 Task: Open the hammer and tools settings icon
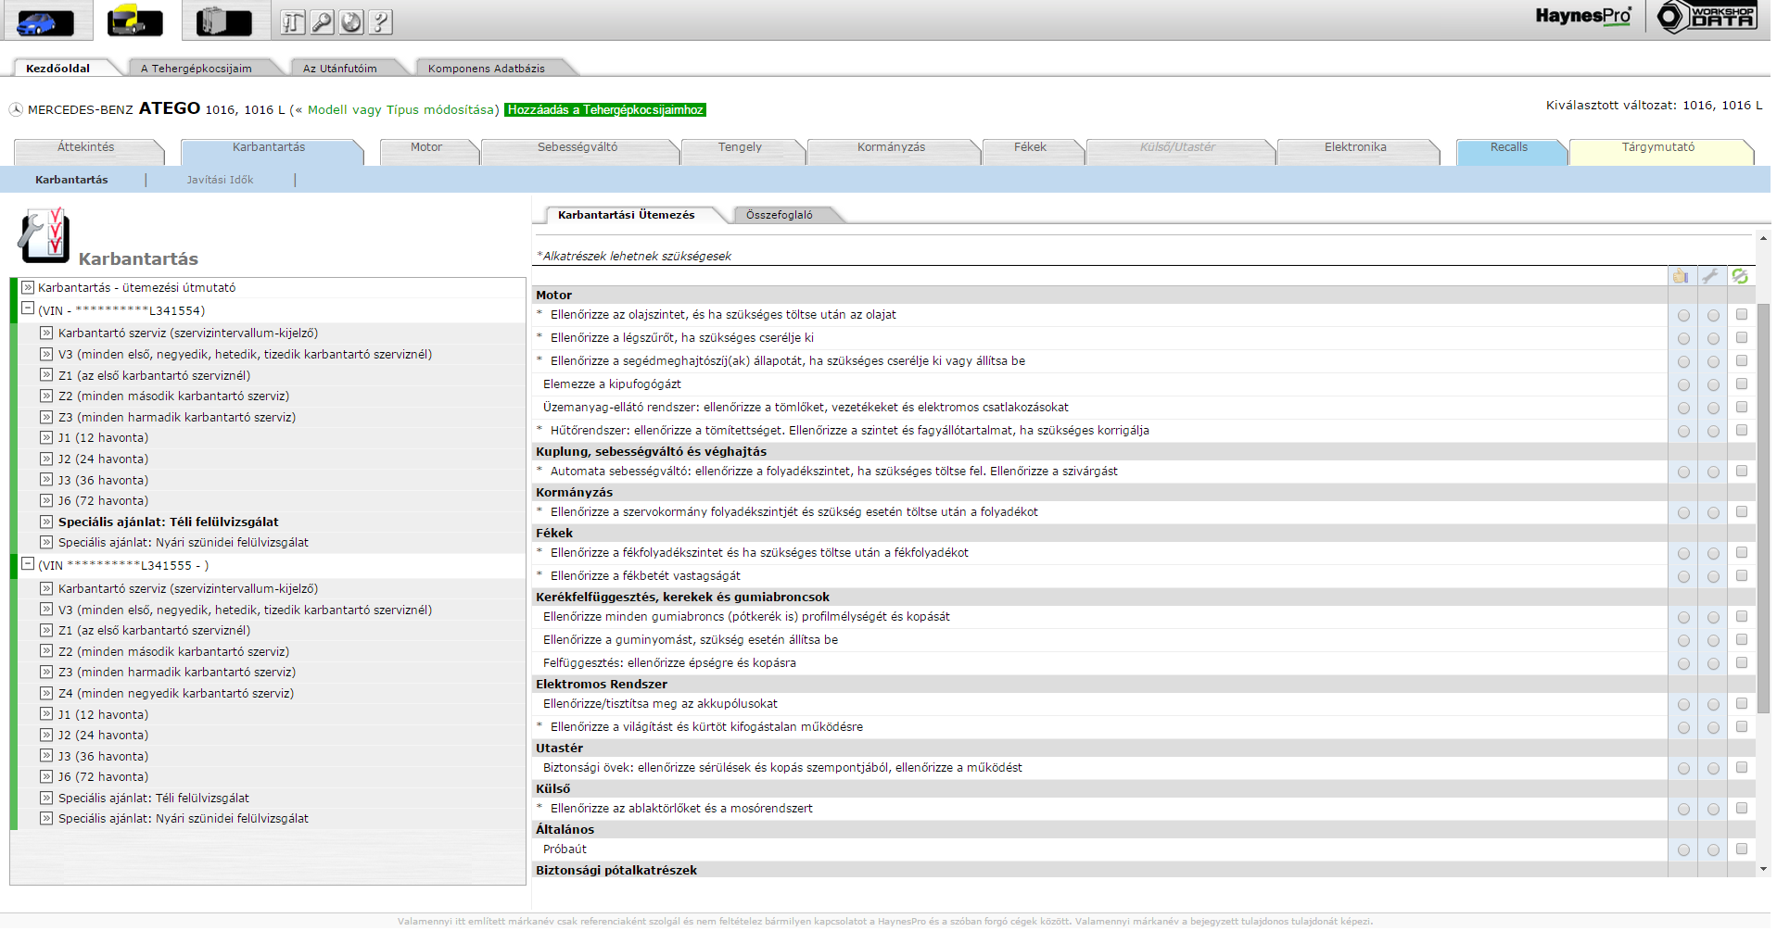[293, 22]
